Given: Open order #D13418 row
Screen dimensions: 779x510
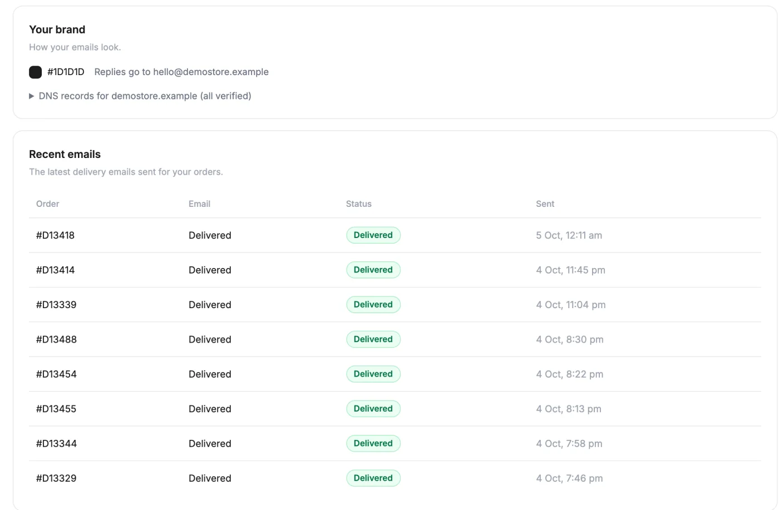Looking at the screenshot, I should tap(395, 235).
